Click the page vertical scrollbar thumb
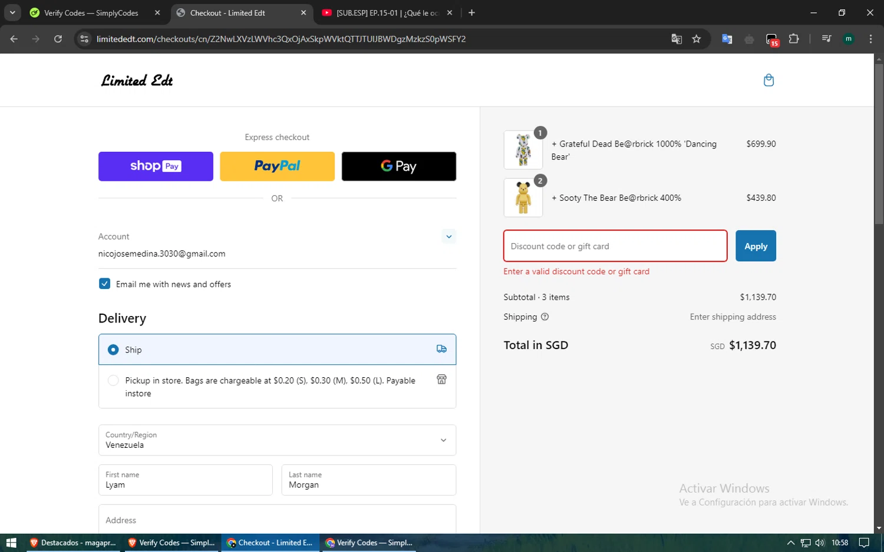 pos(879,144)
